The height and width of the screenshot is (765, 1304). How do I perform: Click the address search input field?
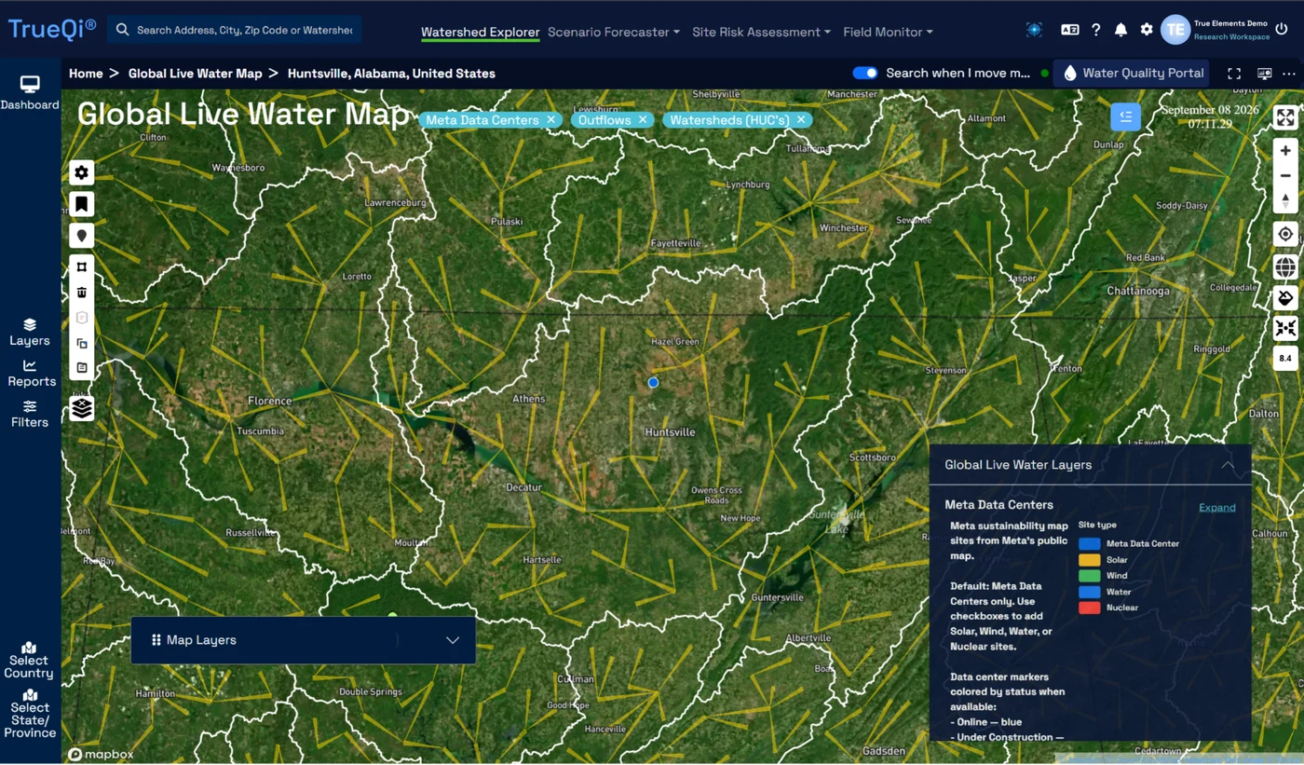click(x=235, y=30)
